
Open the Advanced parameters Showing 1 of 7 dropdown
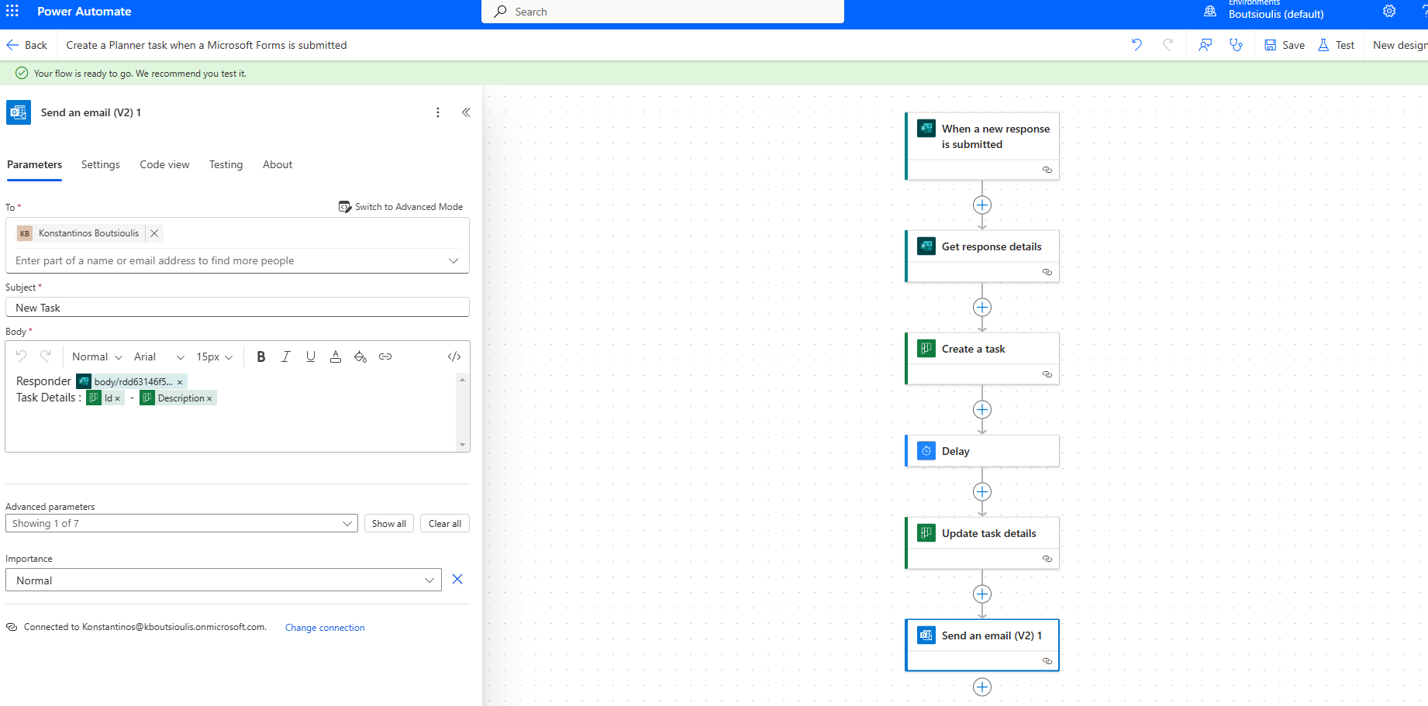click(181, 523)
